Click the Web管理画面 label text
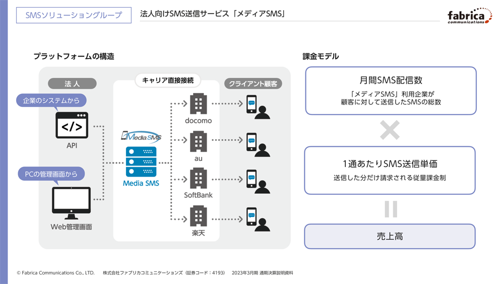Viewport: 504px width, 284px height. click(x=72, y=227)
